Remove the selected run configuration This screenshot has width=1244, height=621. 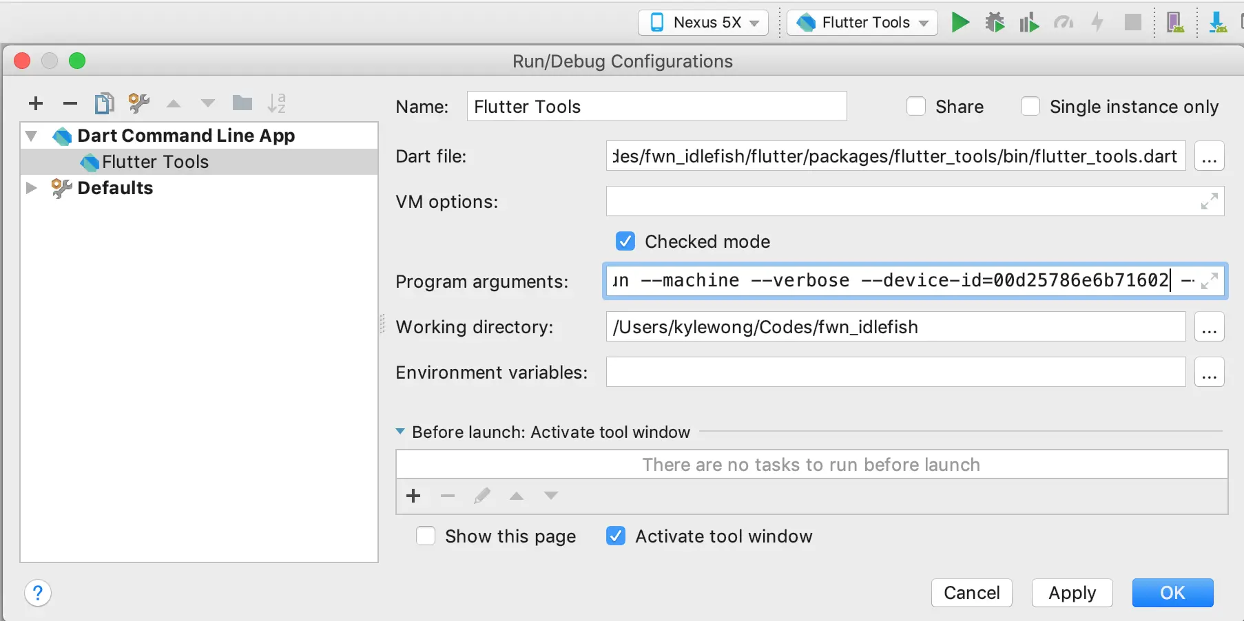pos(70,103)
